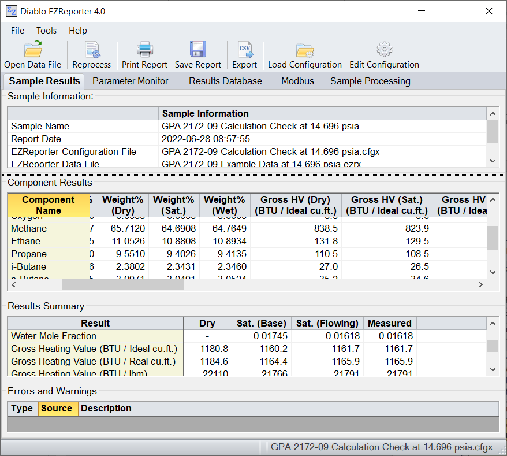Click the Report Date value 2022-06-28 08:57:55
507x456 pixels.
206,139
